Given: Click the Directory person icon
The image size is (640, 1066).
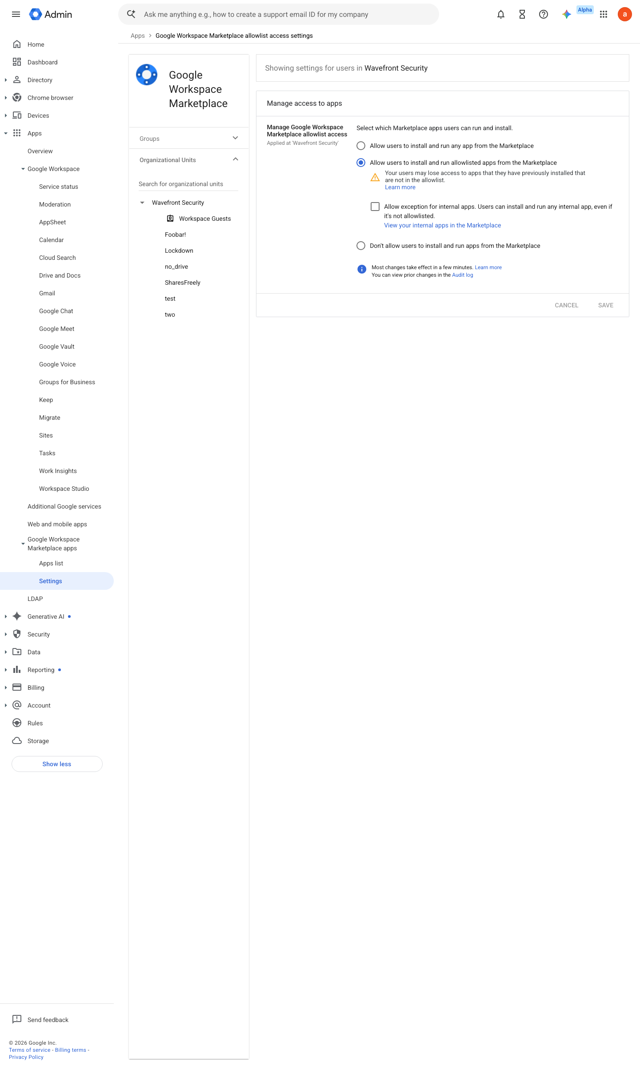Looking at the screenshot, I should pos(17,80).
